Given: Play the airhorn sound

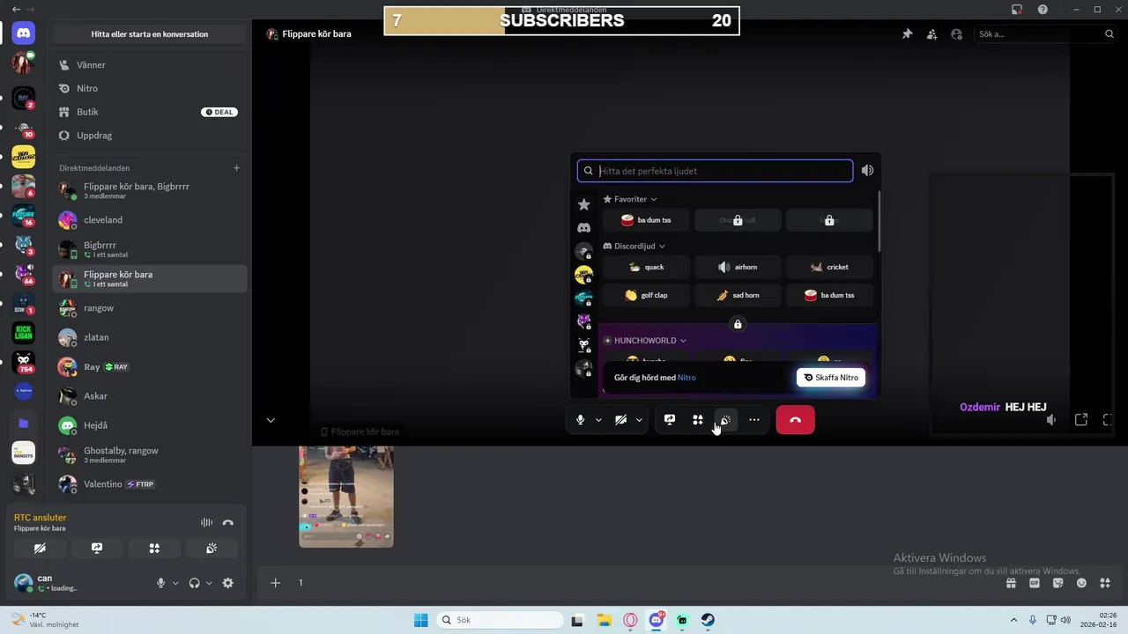Looking at the screenshot, I should [738, 267].
